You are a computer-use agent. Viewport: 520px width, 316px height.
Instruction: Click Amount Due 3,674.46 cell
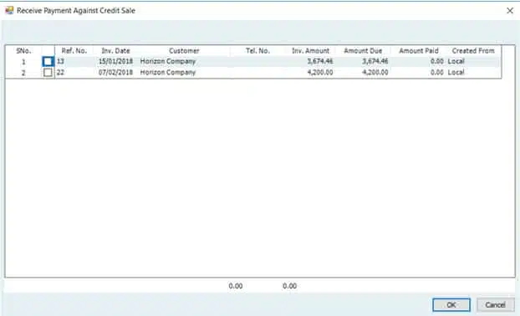(x=375, y=61)
